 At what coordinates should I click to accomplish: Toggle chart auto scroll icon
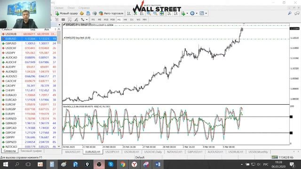click(x=169, y=13)
